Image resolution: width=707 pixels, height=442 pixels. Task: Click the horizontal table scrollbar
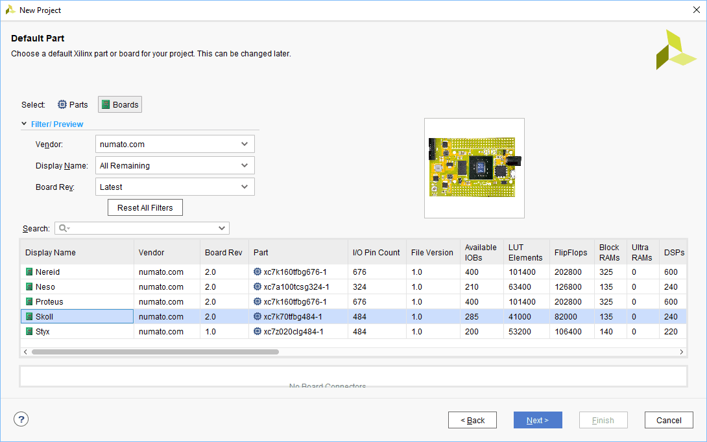click(156, 352)
